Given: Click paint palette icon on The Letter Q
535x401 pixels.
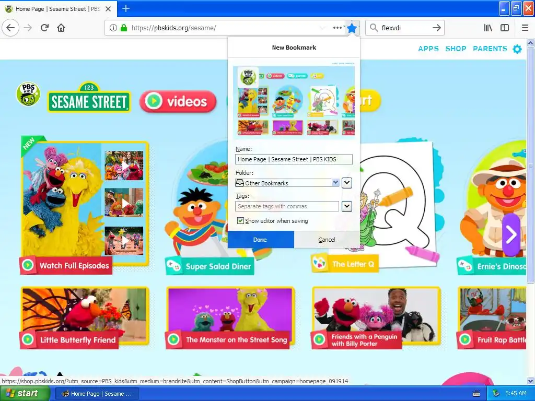Looking at the screenshot, I should pos(320,264).
